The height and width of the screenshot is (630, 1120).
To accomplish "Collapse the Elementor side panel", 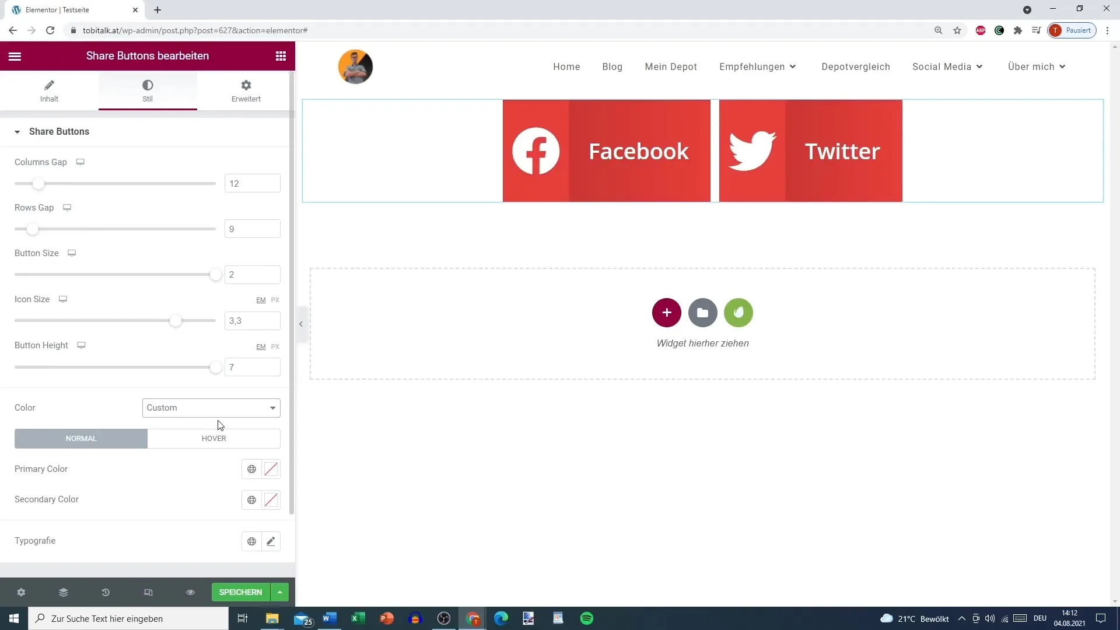I will 301,324.
